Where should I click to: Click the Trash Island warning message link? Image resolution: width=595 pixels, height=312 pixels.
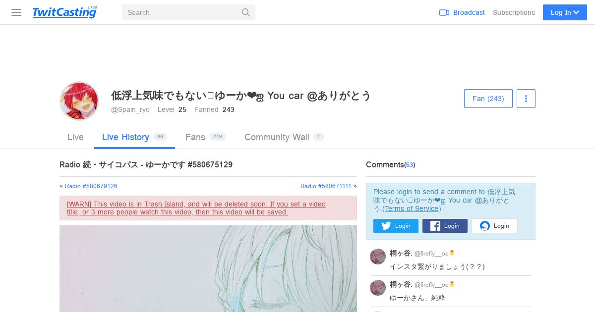tap(196, 208)
